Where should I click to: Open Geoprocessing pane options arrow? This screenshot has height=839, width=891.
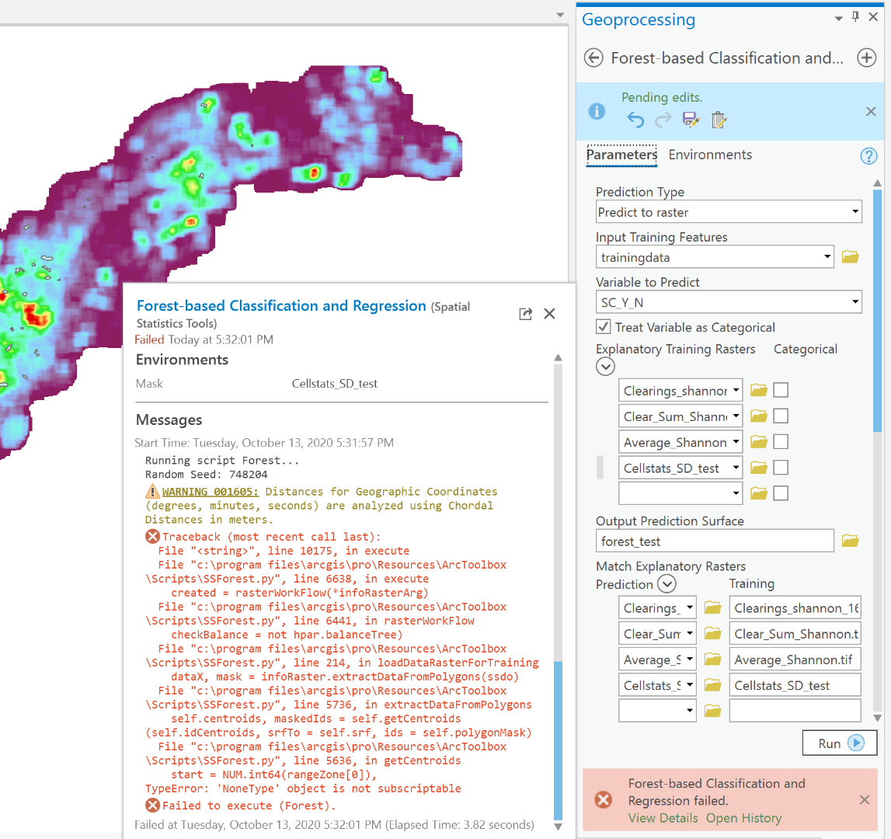tap(838, 19)
